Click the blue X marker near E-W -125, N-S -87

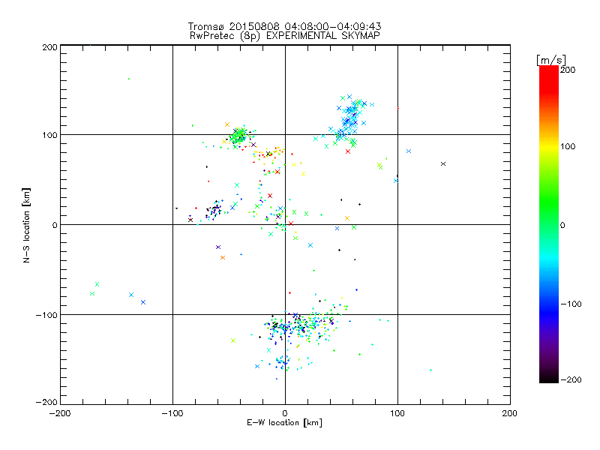(143, 302)
